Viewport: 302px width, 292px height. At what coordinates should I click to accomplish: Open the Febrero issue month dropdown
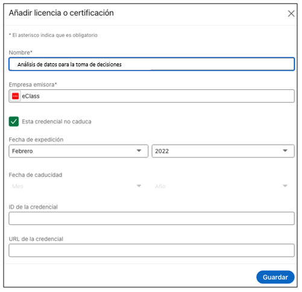click(x=78, y=151)
